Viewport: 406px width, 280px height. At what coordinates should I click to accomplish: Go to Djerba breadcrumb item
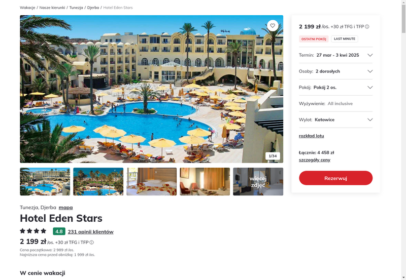[93, 8]
